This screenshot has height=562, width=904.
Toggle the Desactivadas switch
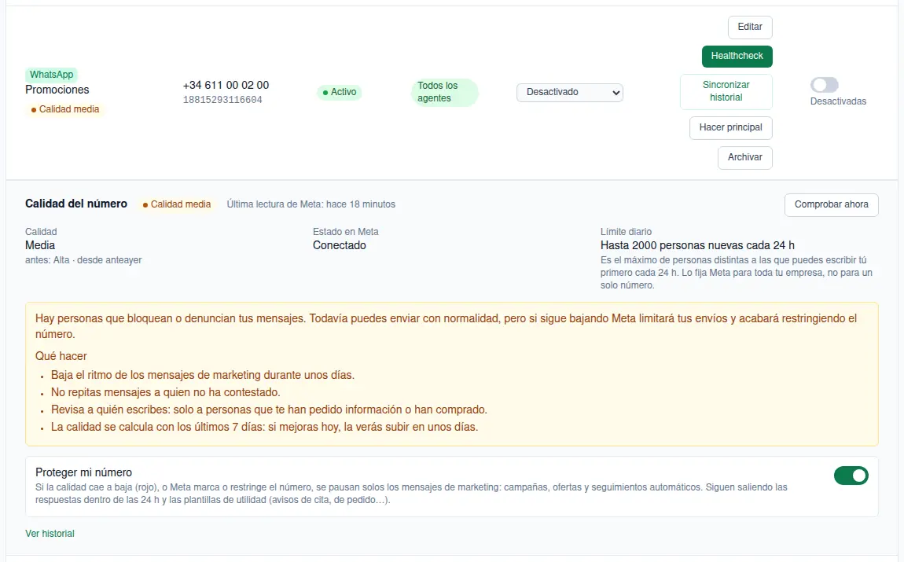click(x=825, y=85)
